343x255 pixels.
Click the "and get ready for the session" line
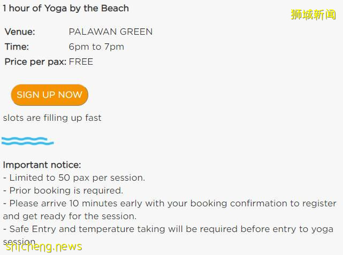pyautogui.click(x=70, y=217)
